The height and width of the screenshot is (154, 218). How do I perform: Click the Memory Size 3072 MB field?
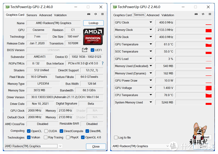[39, 90]
